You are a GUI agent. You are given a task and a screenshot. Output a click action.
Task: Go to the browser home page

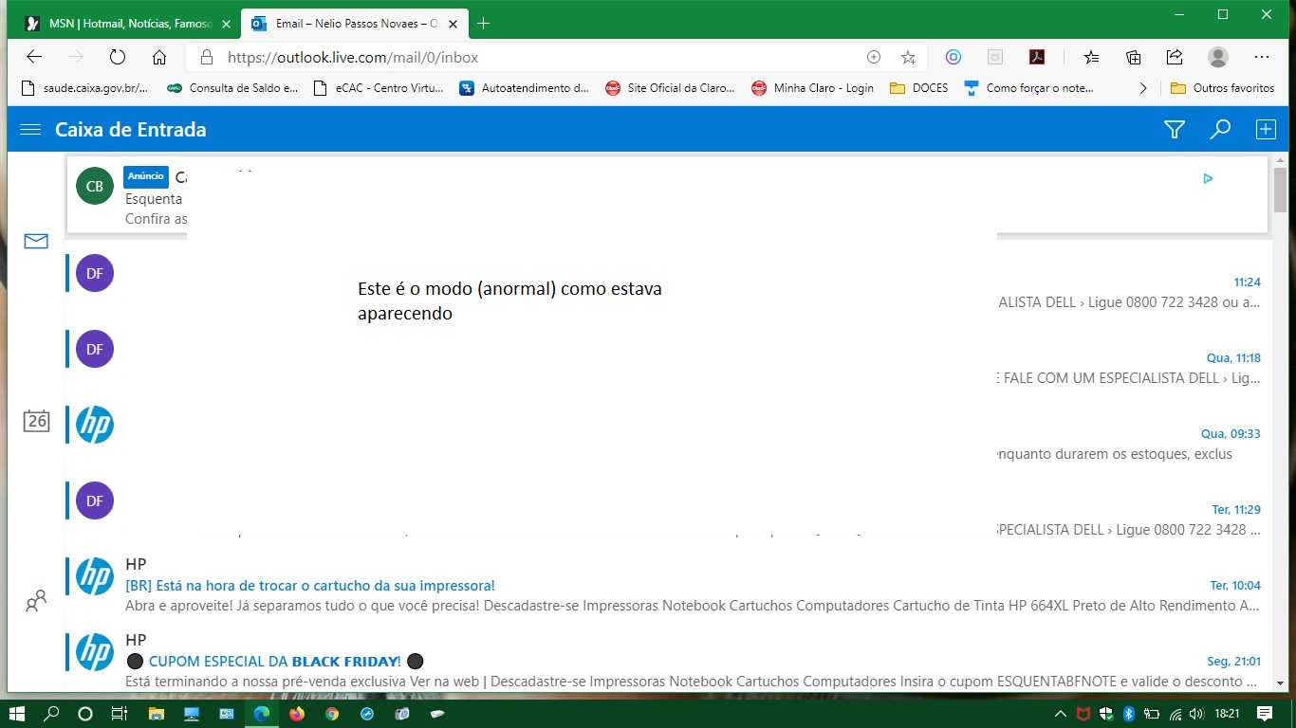pyautogui.click(x=159, y=57)
